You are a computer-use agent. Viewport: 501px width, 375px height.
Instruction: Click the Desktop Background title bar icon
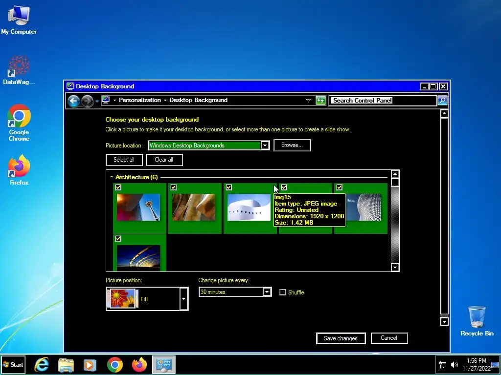[x=70, y=86]
